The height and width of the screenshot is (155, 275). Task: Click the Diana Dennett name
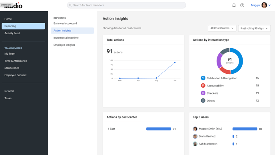[207, 136]
